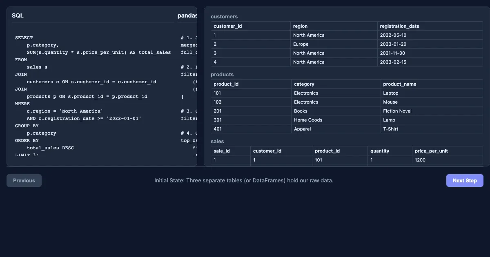Click the price_per_unit column header
Viewport: 490px width, 257px height.
[448, 151]
